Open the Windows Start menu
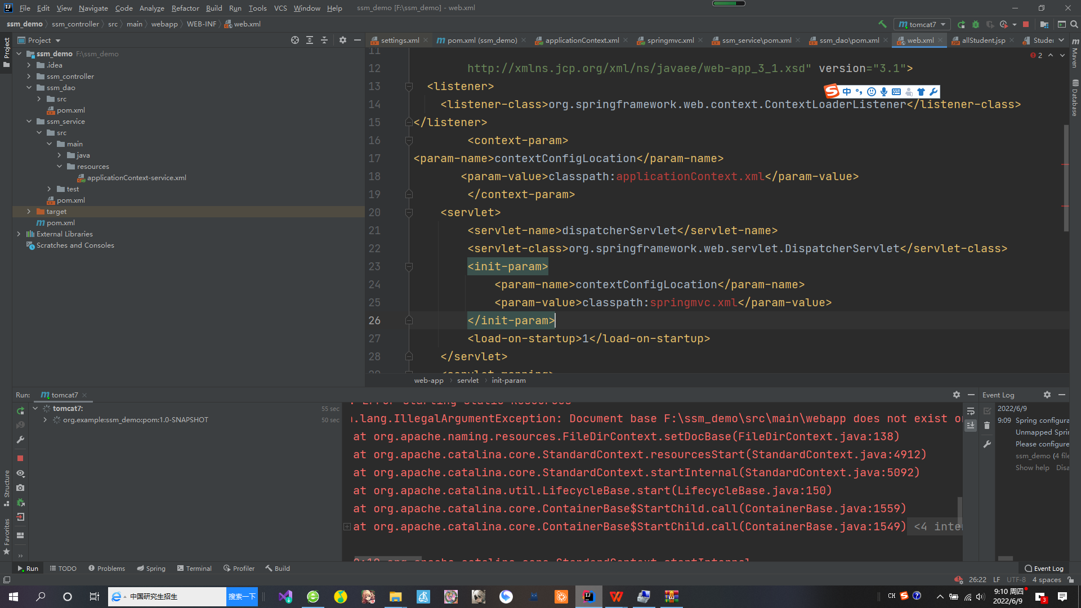 pos(14,597)
